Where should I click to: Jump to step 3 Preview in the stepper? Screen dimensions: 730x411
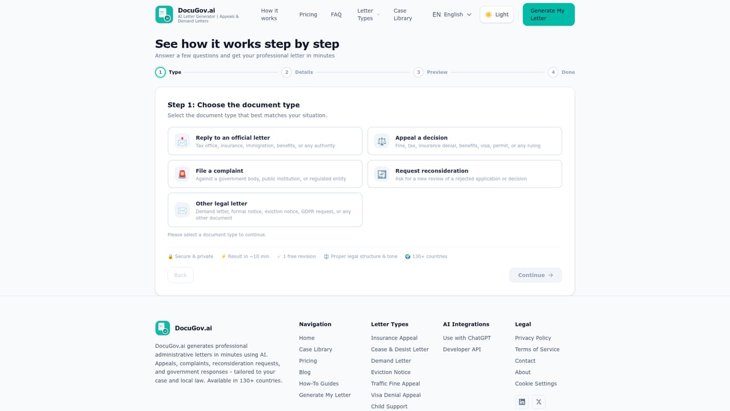coord(431,72)
